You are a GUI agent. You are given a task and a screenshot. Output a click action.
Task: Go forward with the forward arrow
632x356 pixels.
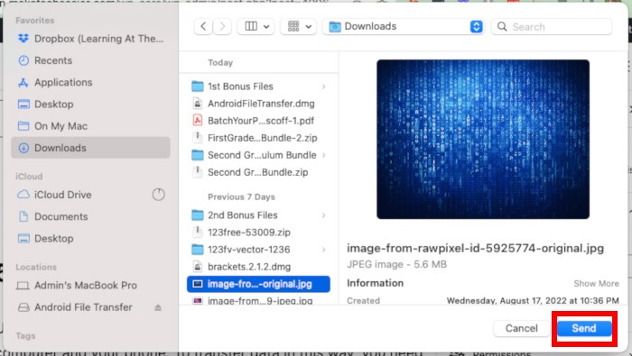[222, 26]
